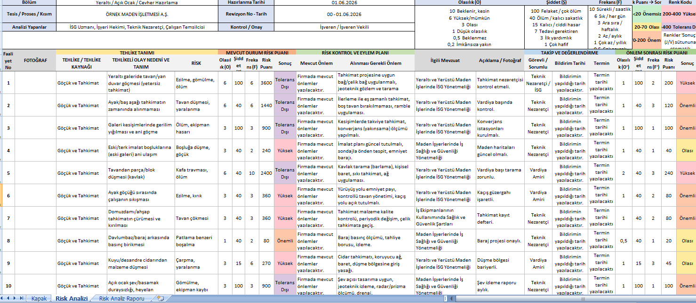Select Kuyu/desandre cidarından malzeme düşmesi cell
The height and width of the screenshot is (303, 696).
click(x=141, y=263)
